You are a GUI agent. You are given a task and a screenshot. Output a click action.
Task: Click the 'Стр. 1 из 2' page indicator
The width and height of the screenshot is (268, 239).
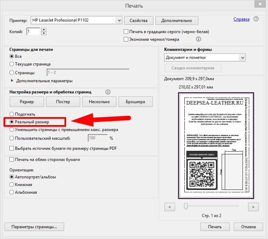tap(211, 216)
